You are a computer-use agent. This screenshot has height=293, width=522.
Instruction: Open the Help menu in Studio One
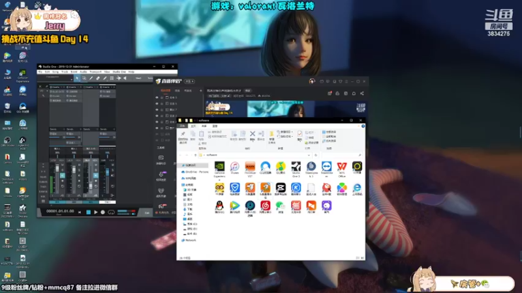coord(132,72)
